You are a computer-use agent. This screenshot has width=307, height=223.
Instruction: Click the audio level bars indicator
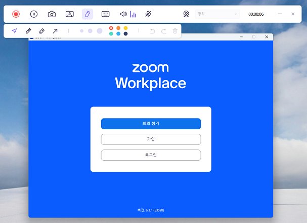[133, 14]
